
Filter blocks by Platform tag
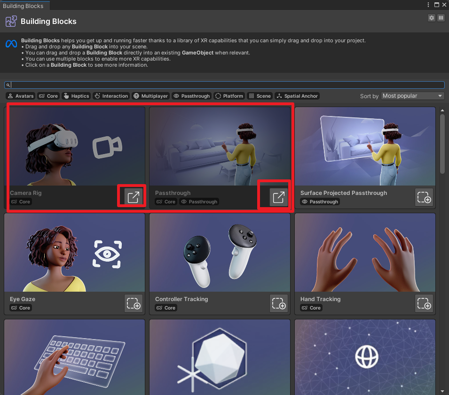(x=229, y=96)
